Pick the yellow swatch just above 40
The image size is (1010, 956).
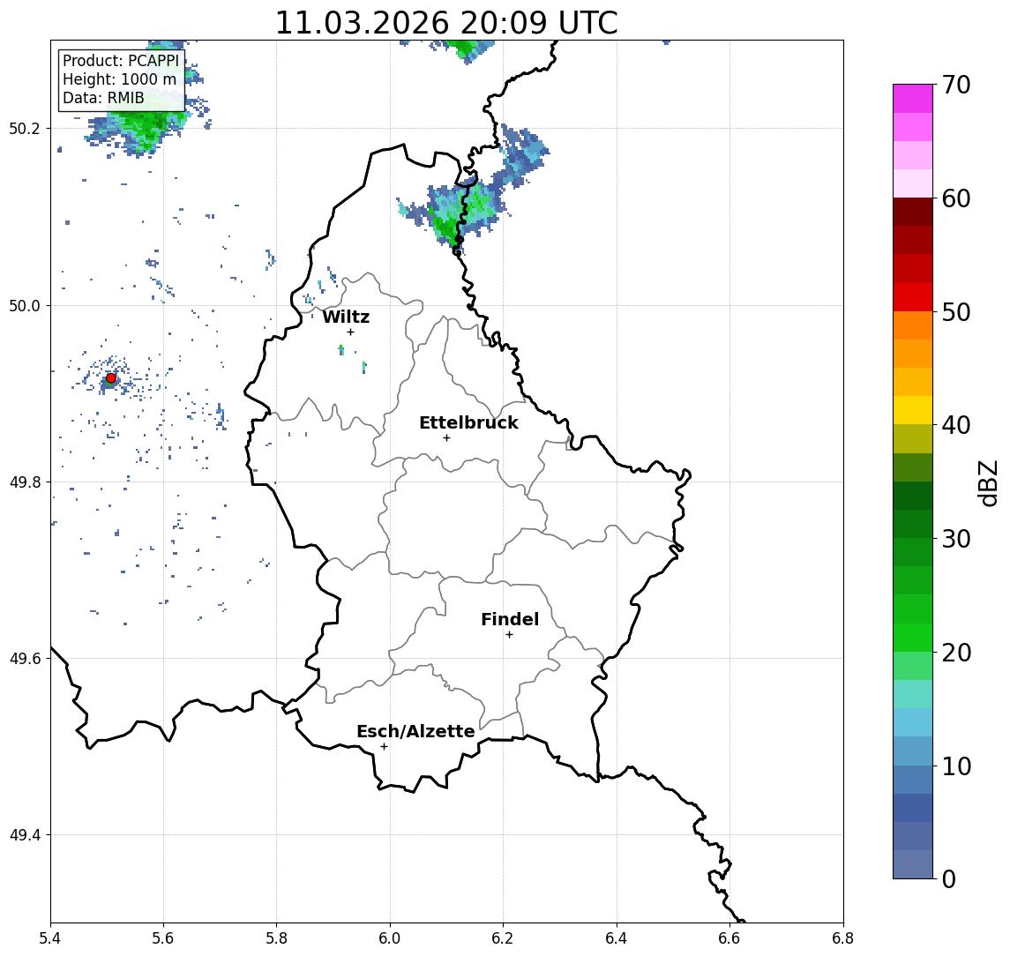(x=913, y=410)
